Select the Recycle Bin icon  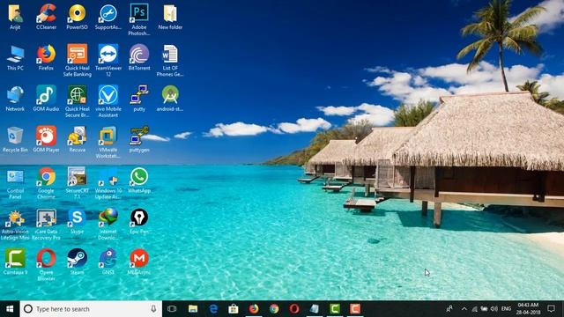[15, 139]
